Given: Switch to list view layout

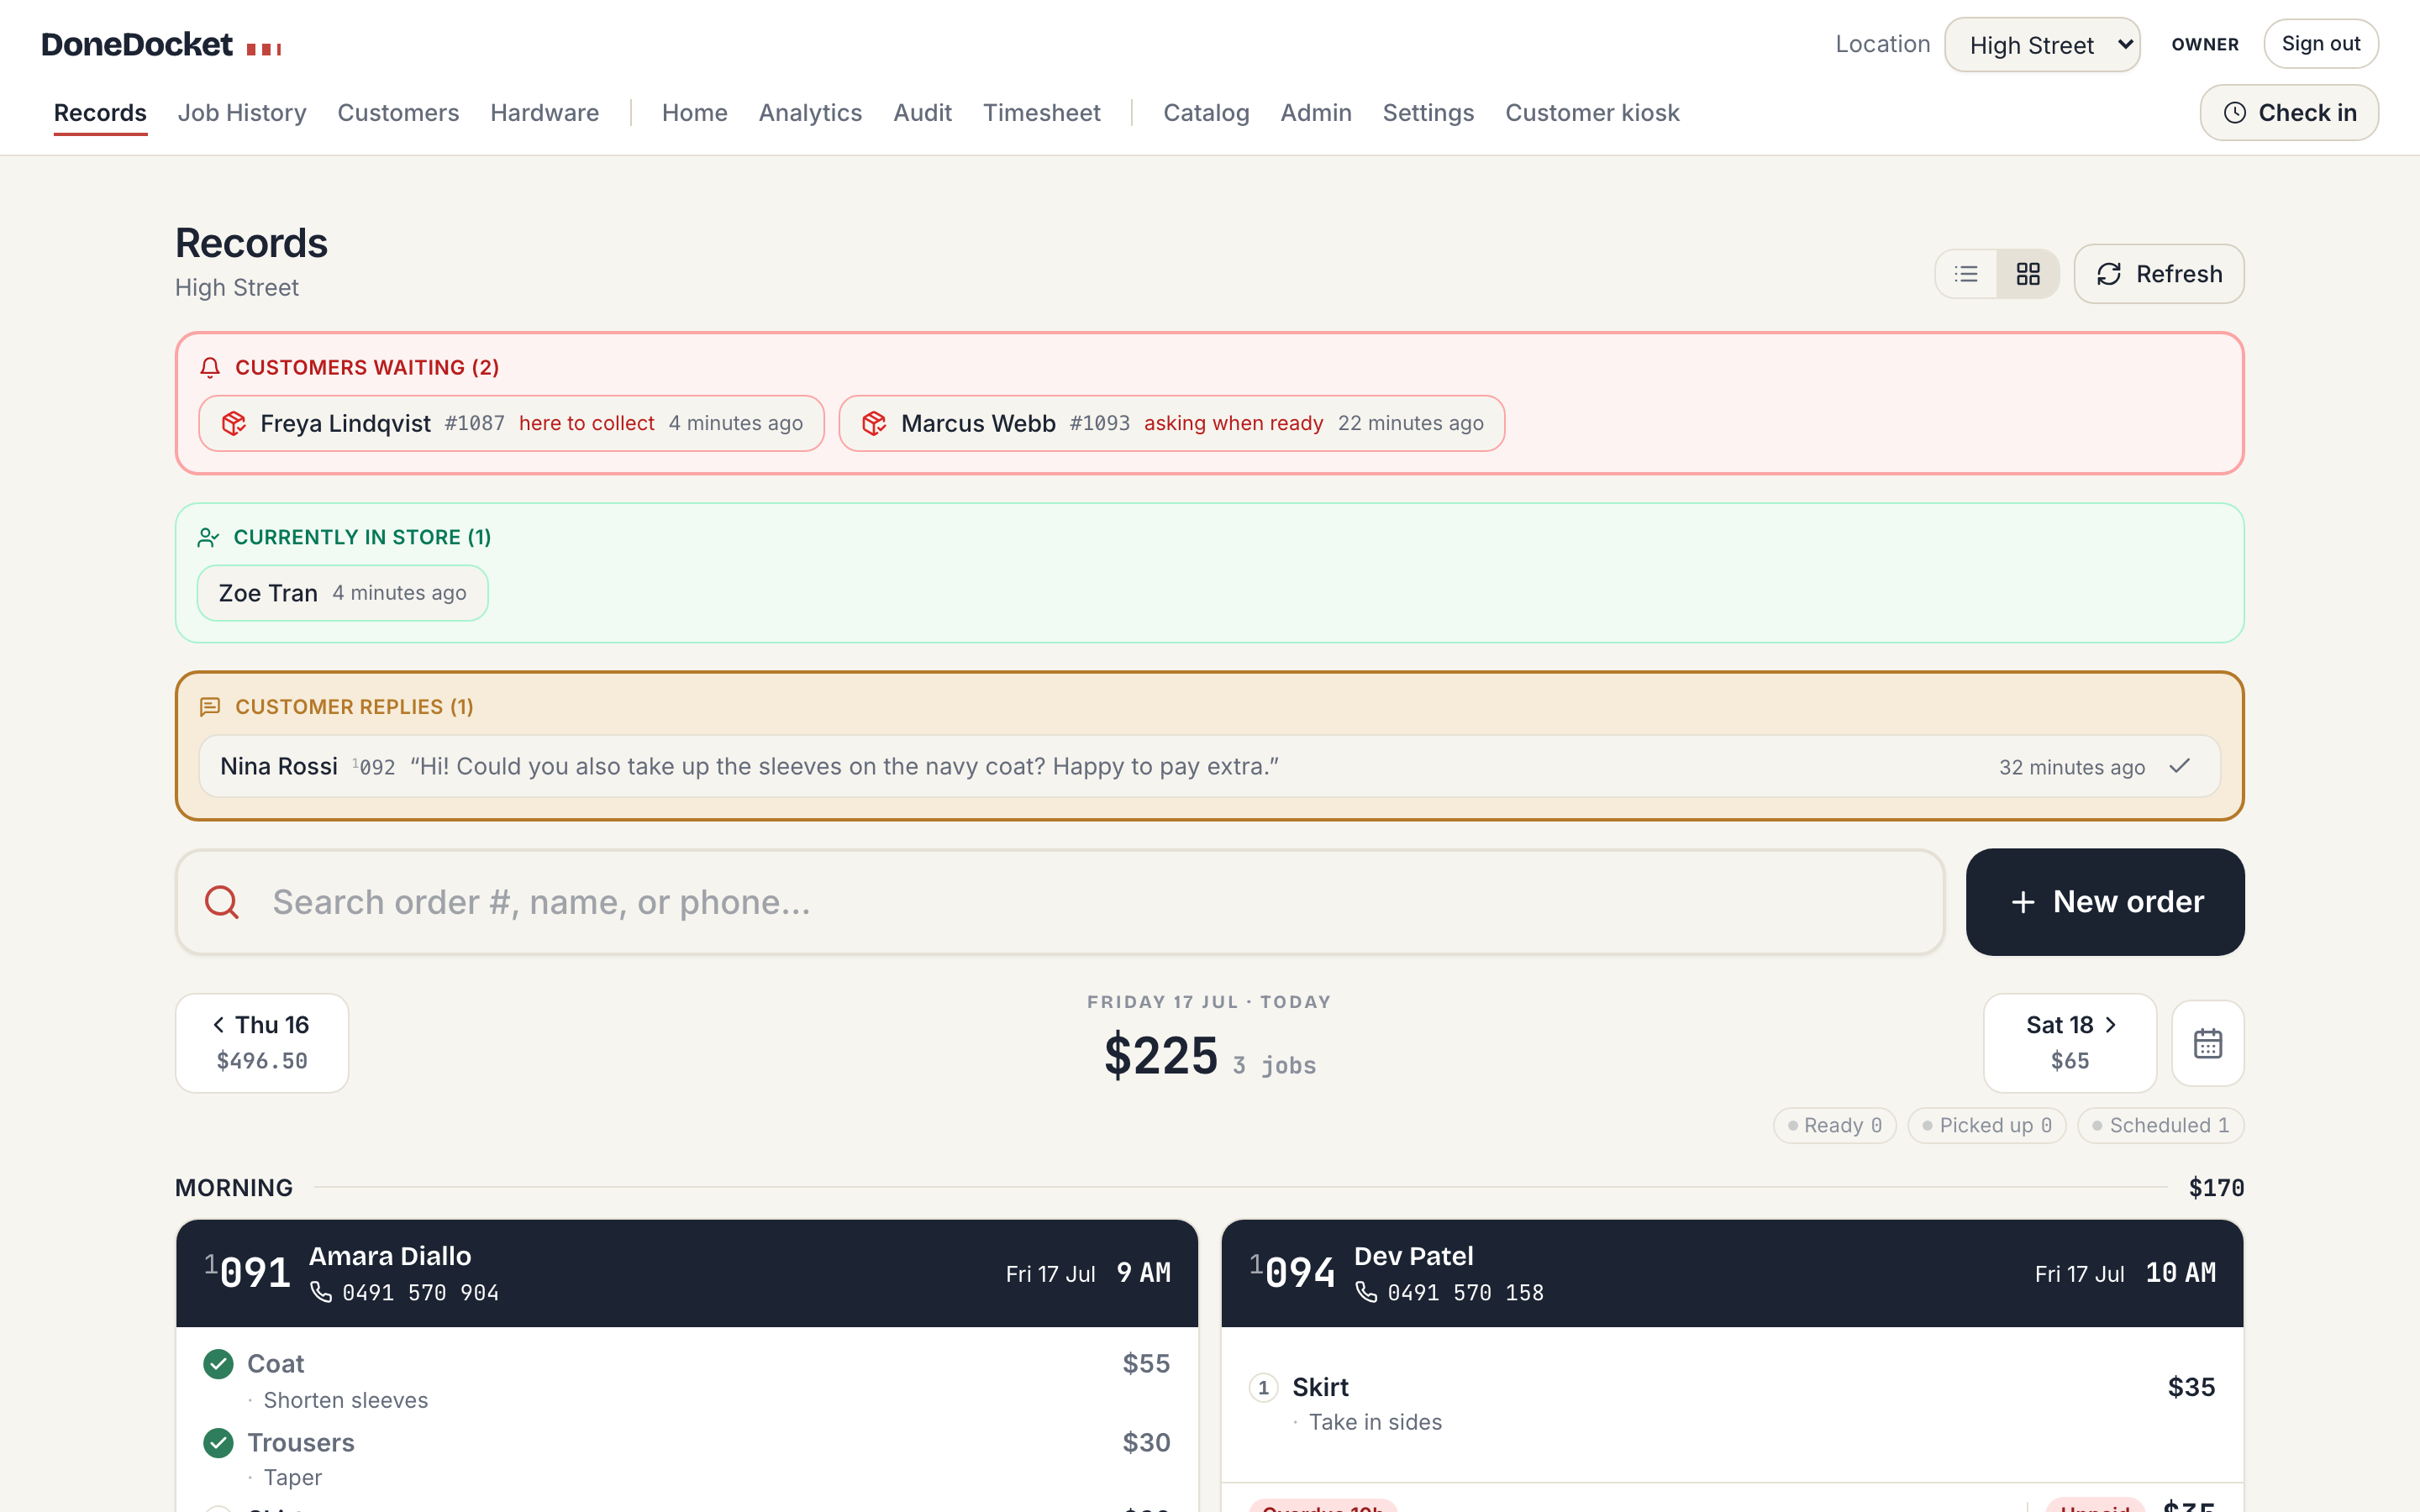Looking at the screenshot, I should point(1966,274).
